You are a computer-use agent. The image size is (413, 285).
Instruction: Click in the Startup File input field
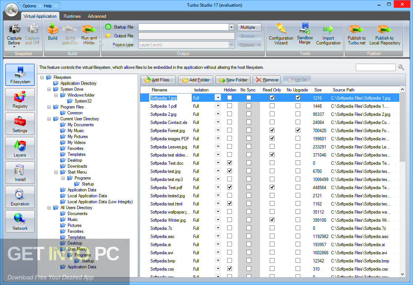pyautogui.click(x=183, y=27)
